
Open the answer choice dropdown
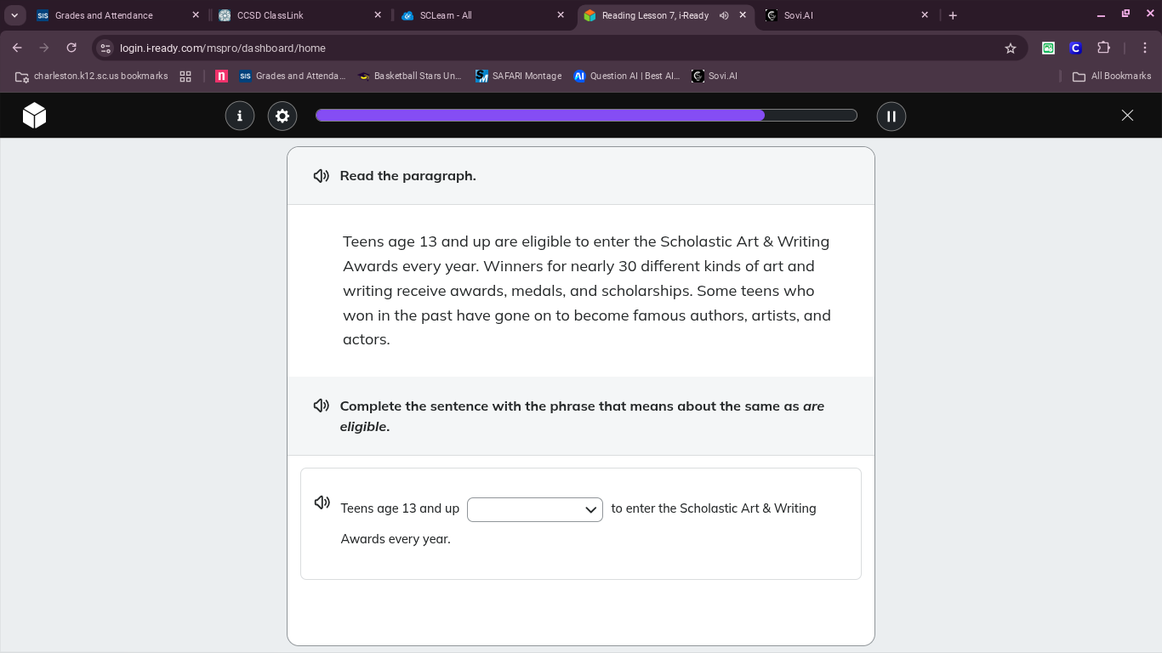(535, 509)
